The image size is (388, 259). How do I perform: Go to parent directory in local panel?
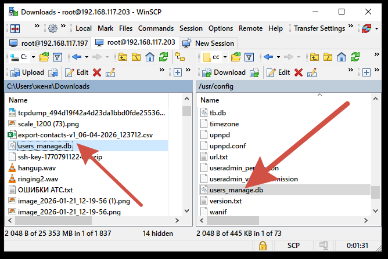[123, 57]
